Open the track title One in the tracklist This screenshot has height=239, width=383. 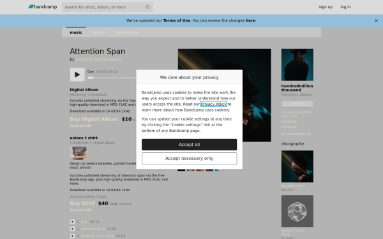coord(84,222)
